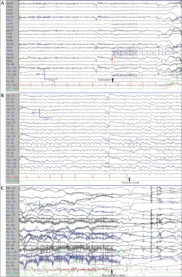Click the 1 sec scale label in panel B

tap(46, 119)
